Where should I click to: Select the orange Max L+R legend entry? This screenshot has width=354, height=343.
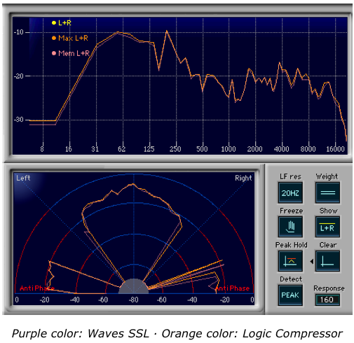(x=70, y=38)
